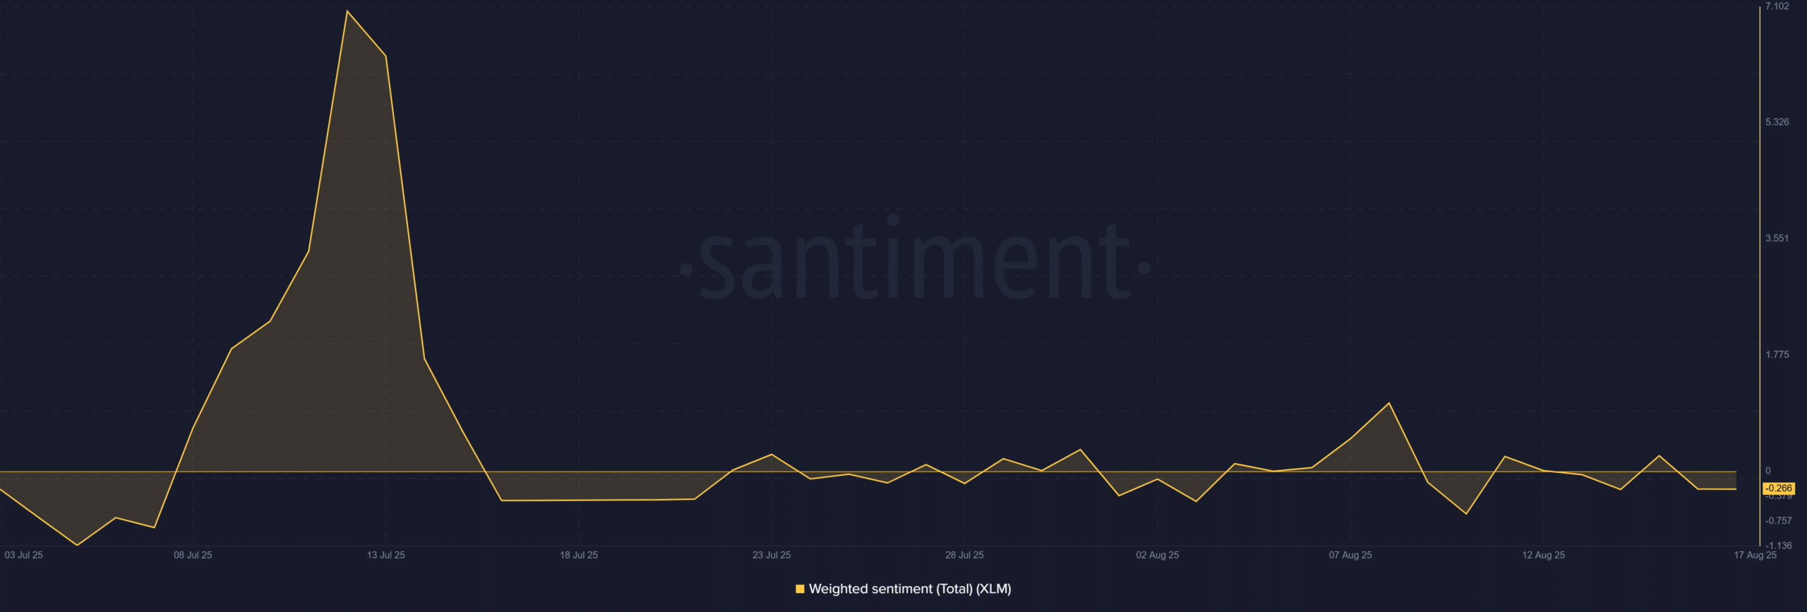This screenshot has height=612, width=1807.
Task: Click the '12 Aug 25' date label
Action: point(1543,555)
